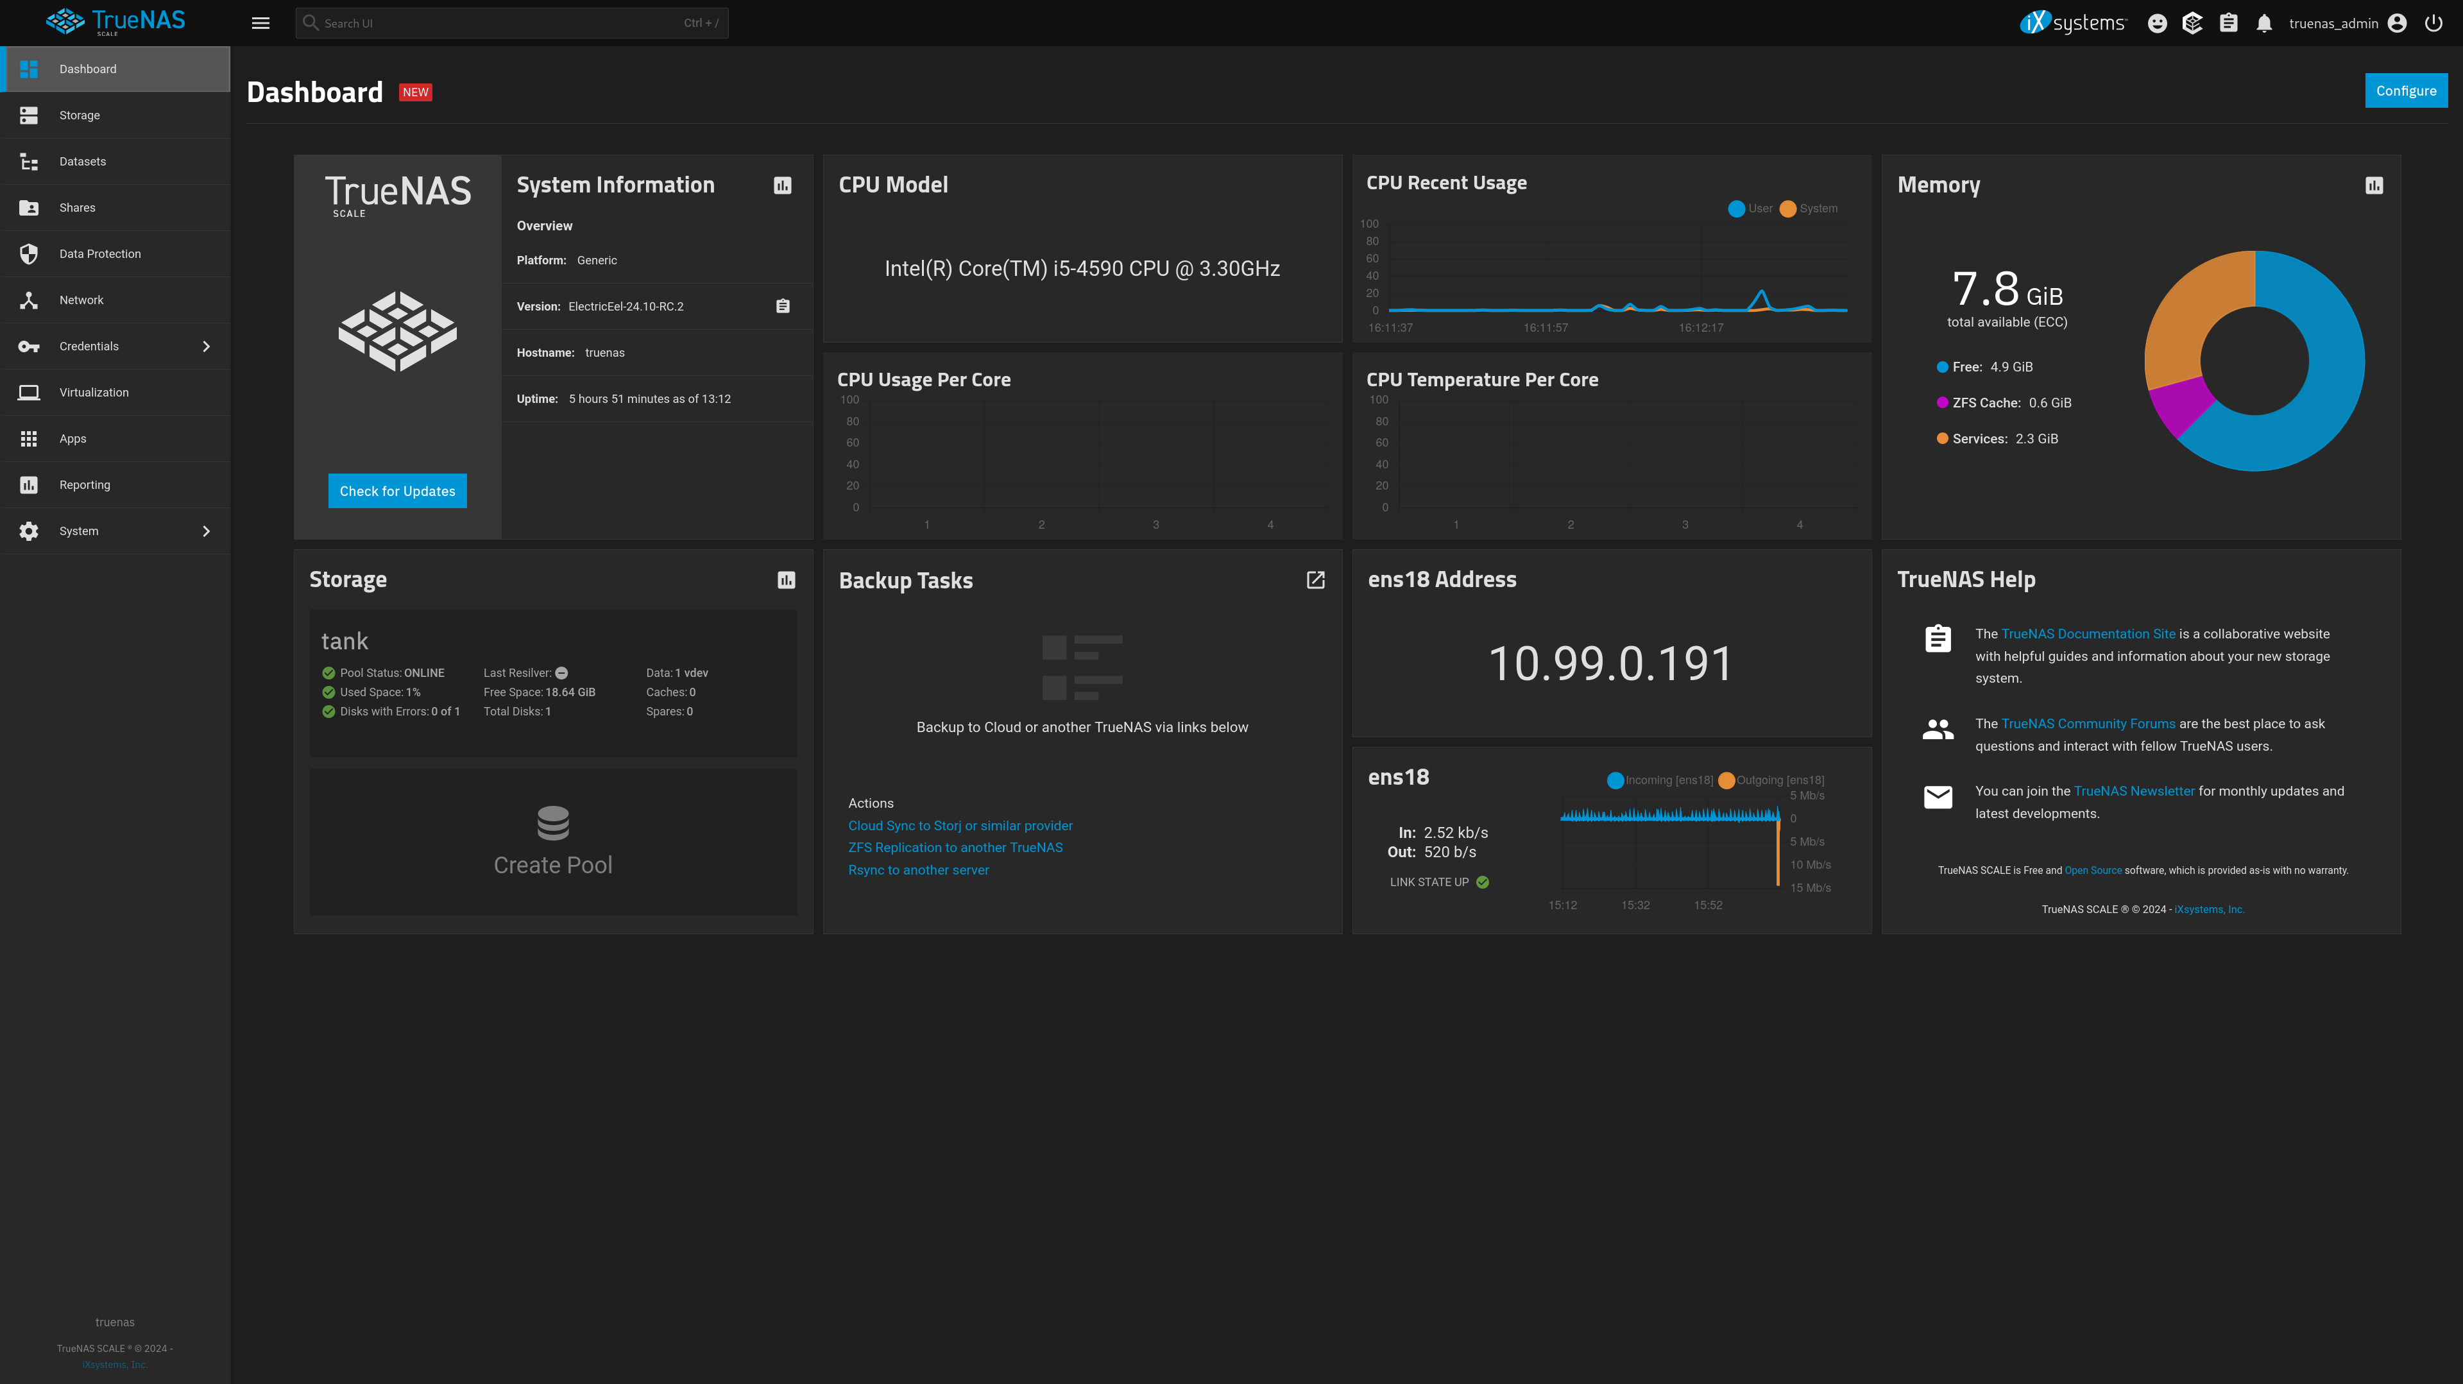
Task: Open iXsystems, Inc. link in Help card
Action: 2210,910
